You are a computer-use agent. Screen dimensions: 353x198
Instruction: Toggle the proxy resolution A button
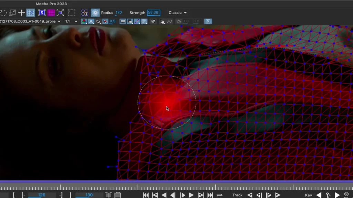[x=91, y=21]
